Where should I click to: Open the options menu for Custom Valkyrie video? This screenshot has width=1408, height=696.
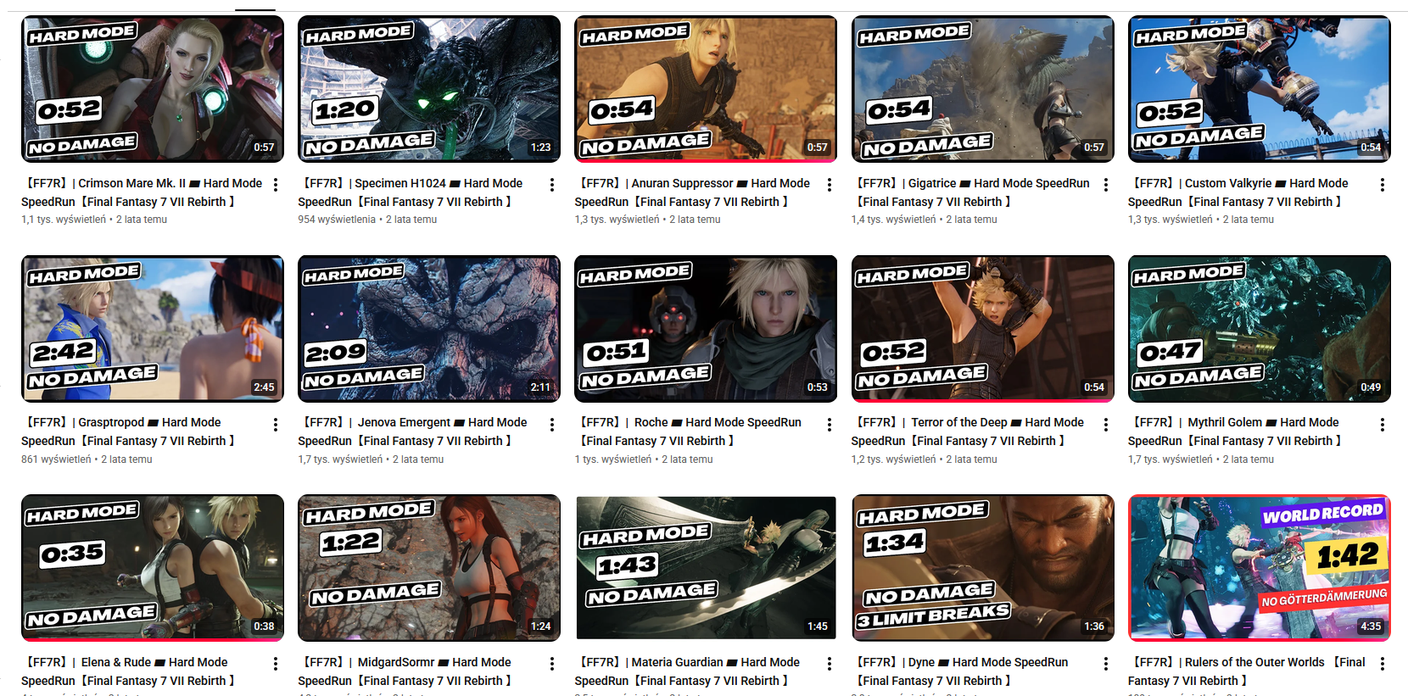(1383, 185)
